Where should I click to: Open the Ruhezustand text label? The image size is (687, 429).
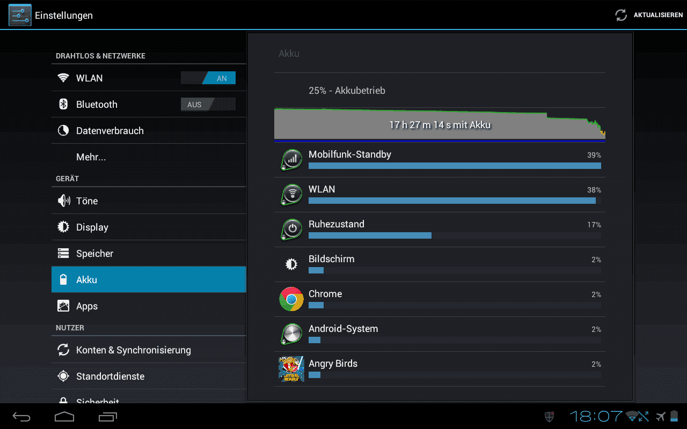click(x=337, y=224)
